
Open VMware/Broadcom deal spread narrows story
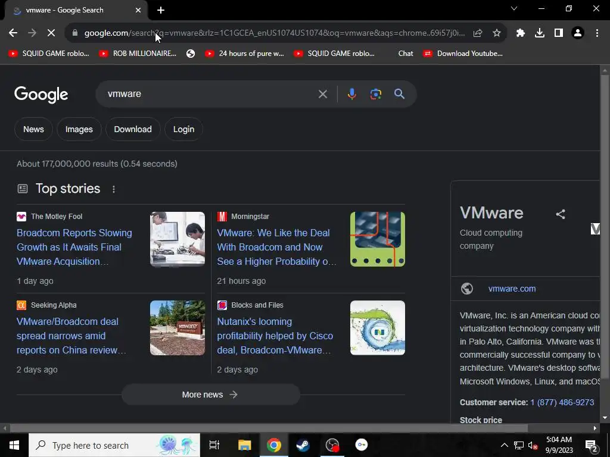71,336
